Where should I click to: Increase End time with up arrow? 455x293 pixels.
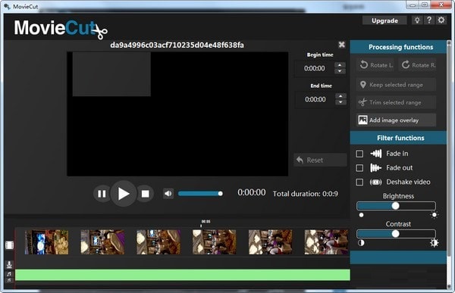click(x=340, y=96)
